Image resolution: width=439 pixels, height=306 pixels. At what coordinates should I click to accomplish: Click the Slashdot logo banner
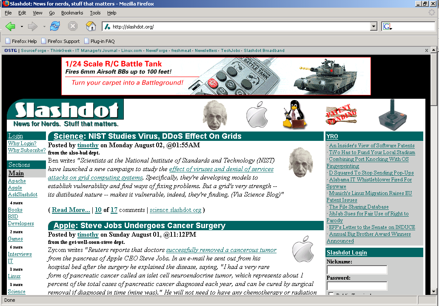(x=66, y=113)
